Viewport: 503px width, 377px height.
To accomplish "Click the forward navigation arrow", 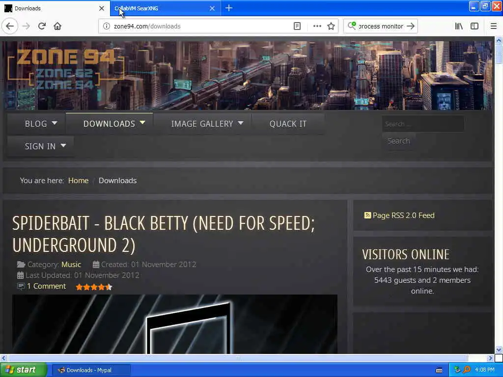I will click(x=27, y=27).
